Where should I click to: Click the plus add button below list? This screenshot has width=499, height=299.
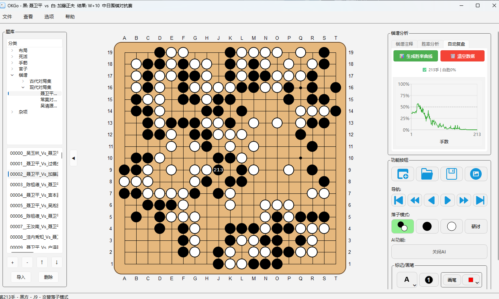(x=12, y=262)
